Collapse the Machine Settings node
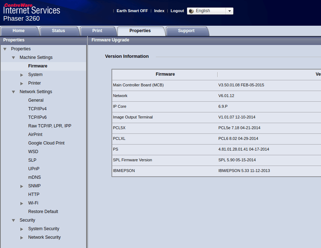This screenshot has height=248, width=321. pos(14,57)
